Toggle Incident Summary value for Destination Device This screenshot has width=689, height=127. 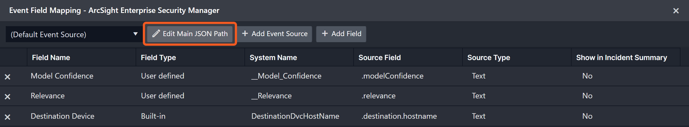[587, 116]
